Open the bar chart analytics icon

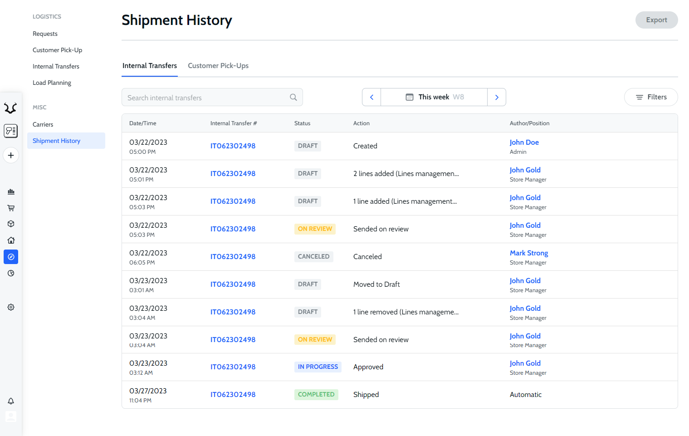[x=11, y=191]
